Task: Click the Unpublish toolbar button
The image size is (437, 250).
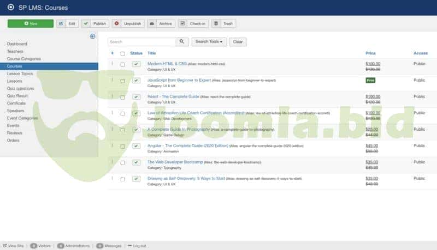Action: tap(128, 23)
